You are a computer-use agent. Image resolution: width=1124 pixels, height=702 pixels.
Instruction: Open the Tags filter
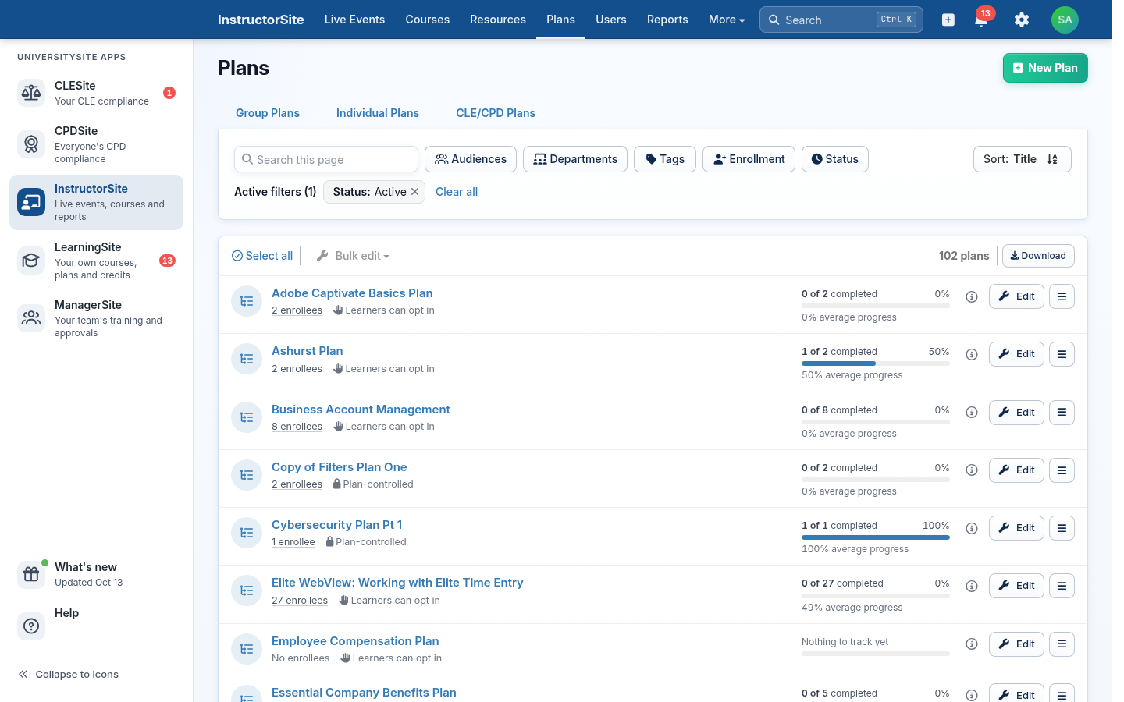coord(665,159)
